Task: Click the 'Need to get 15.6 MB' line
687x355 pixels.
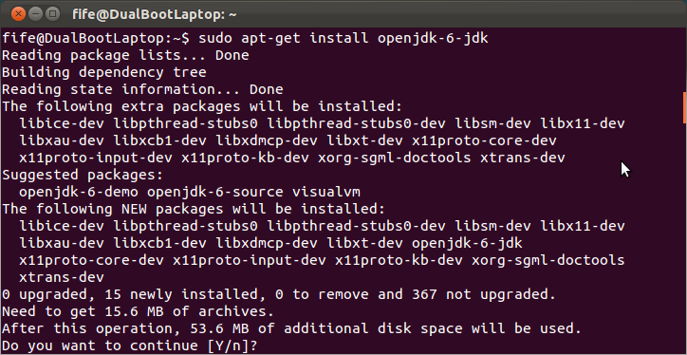Action: [139, 311]
